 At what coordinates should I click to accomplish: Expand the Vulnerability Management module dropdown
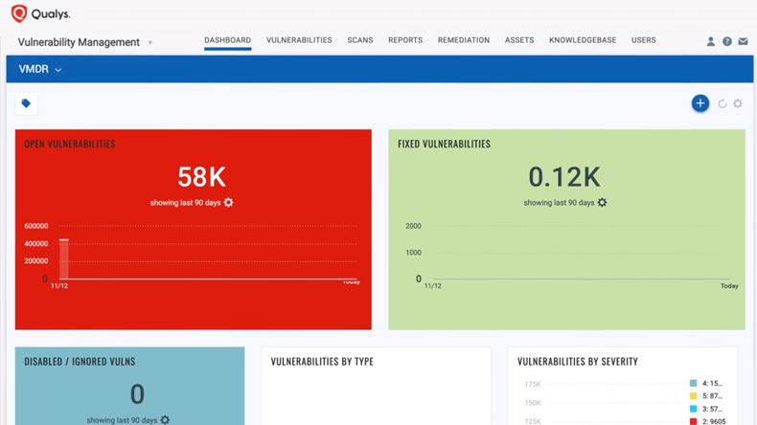(149, 43)
